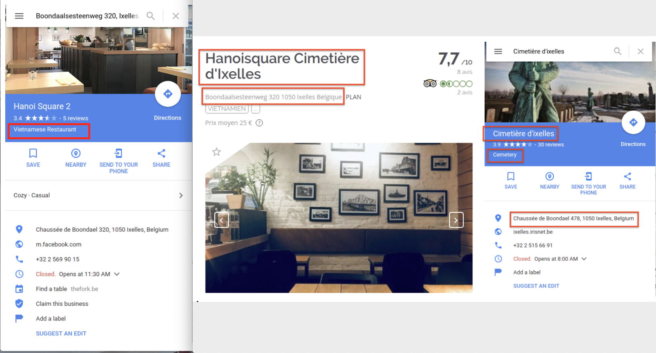
Task: Open hamburger menu in Cimetière d'ixelles panel
Action: point(498,52)
